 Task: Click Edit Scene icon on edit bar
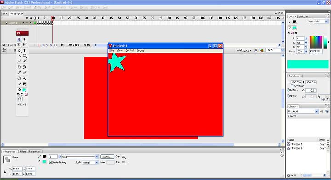(256, 50)
